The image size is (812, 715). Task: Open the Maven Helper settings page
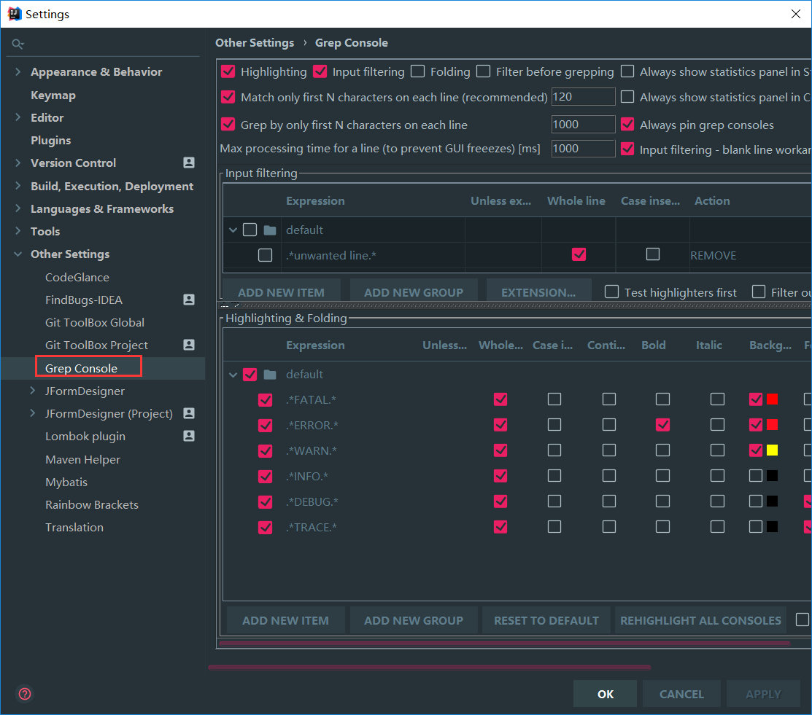point(82,459)
